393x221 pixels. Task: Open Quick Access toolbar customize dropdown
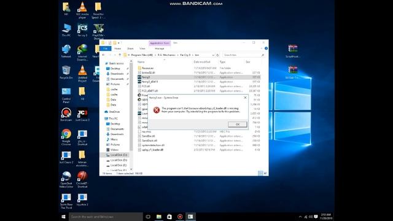[x=119, y=43]
